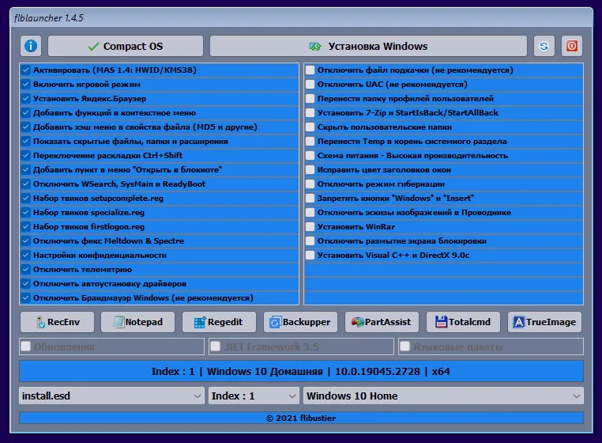Uncheck Добавить функций в контекстное меню
Viewport: 602px width, 443px height.
[x=26, y=112]
